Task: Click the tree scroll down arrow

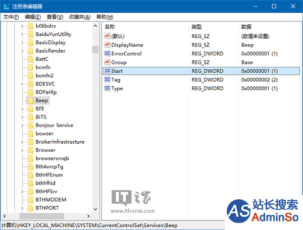Action: (95, 209)
